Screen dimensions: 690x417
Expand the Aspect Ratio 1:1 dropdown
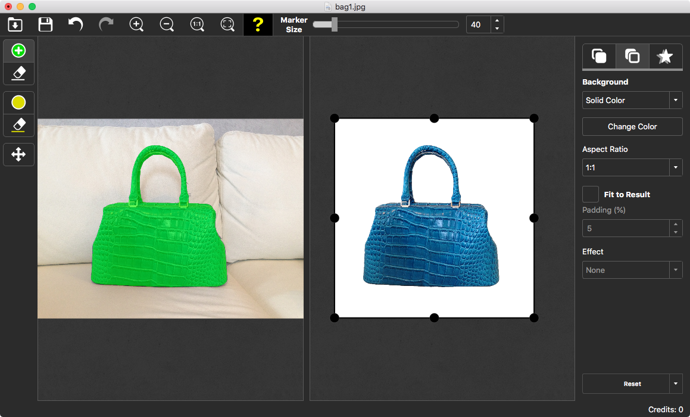point(632,167)
